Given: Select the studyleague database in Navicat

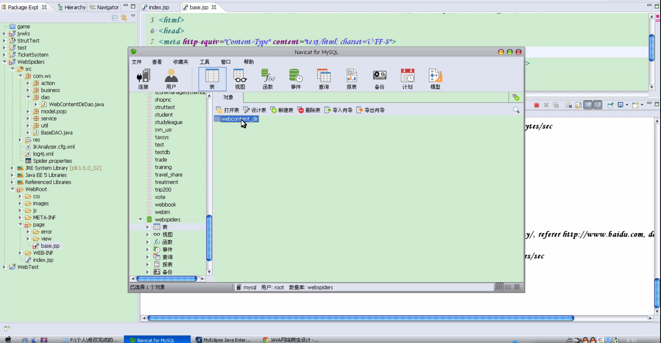Looking at the screenshot, I should (169, 122).
